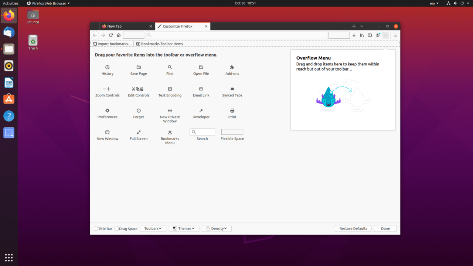Click the New Window item

[107, 135]
